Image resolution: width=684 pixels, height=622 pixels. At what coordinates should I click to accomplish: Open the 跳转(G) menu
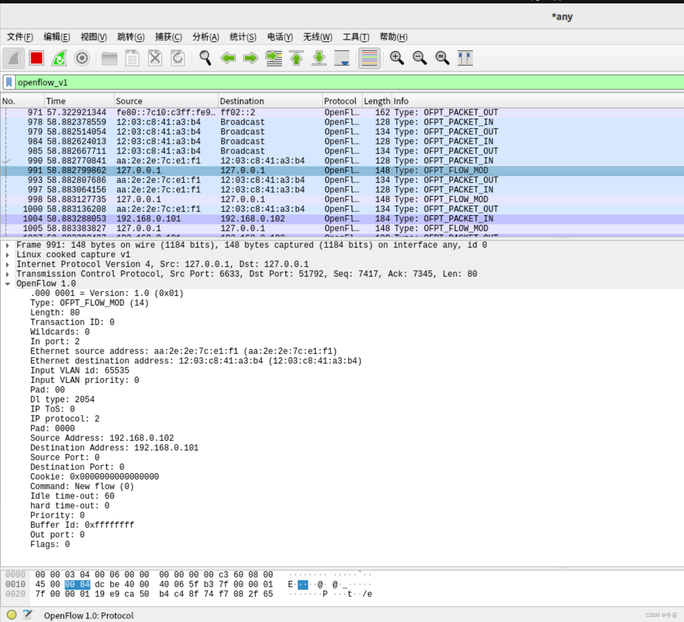(131, 37)
